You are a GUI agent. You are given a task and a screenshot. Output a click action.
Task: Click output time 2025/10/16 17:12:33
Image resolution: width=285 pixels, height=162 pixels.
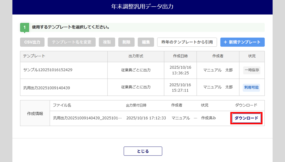coord(146,118)
